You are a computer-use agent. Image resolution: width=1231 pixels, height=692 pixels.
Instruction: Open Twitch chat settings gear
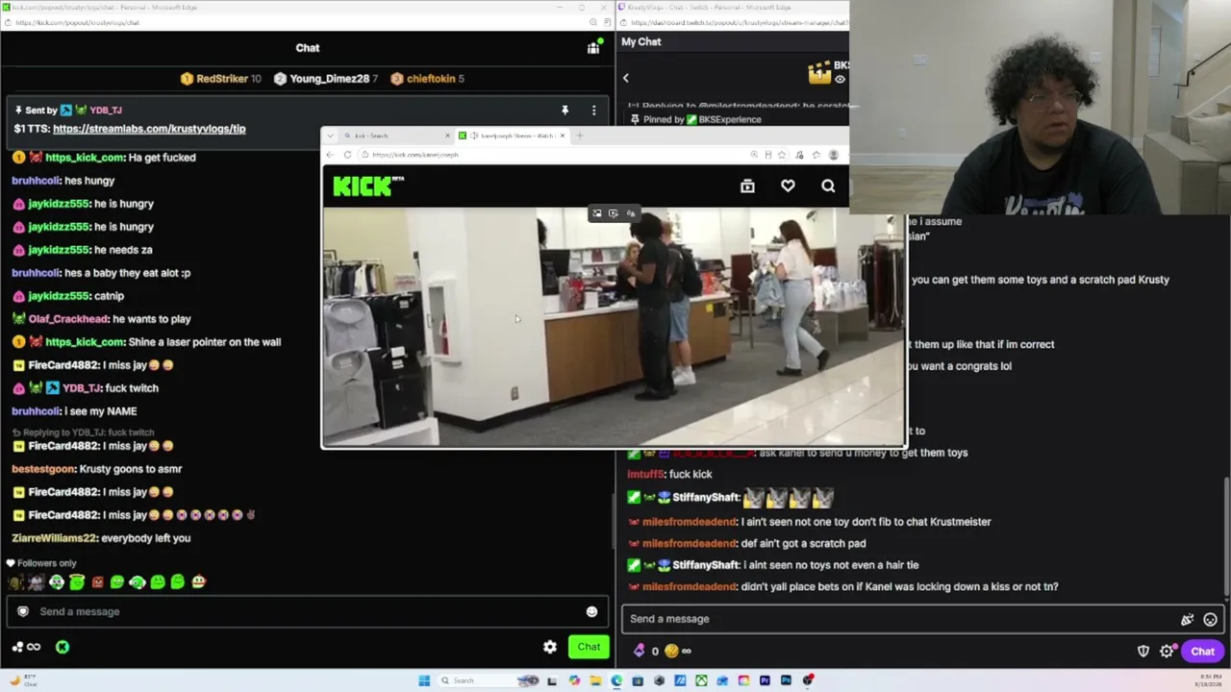click(1167, 652)
